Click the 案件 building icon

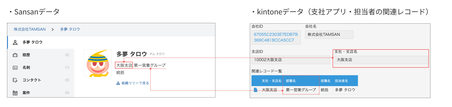[15, 93]
